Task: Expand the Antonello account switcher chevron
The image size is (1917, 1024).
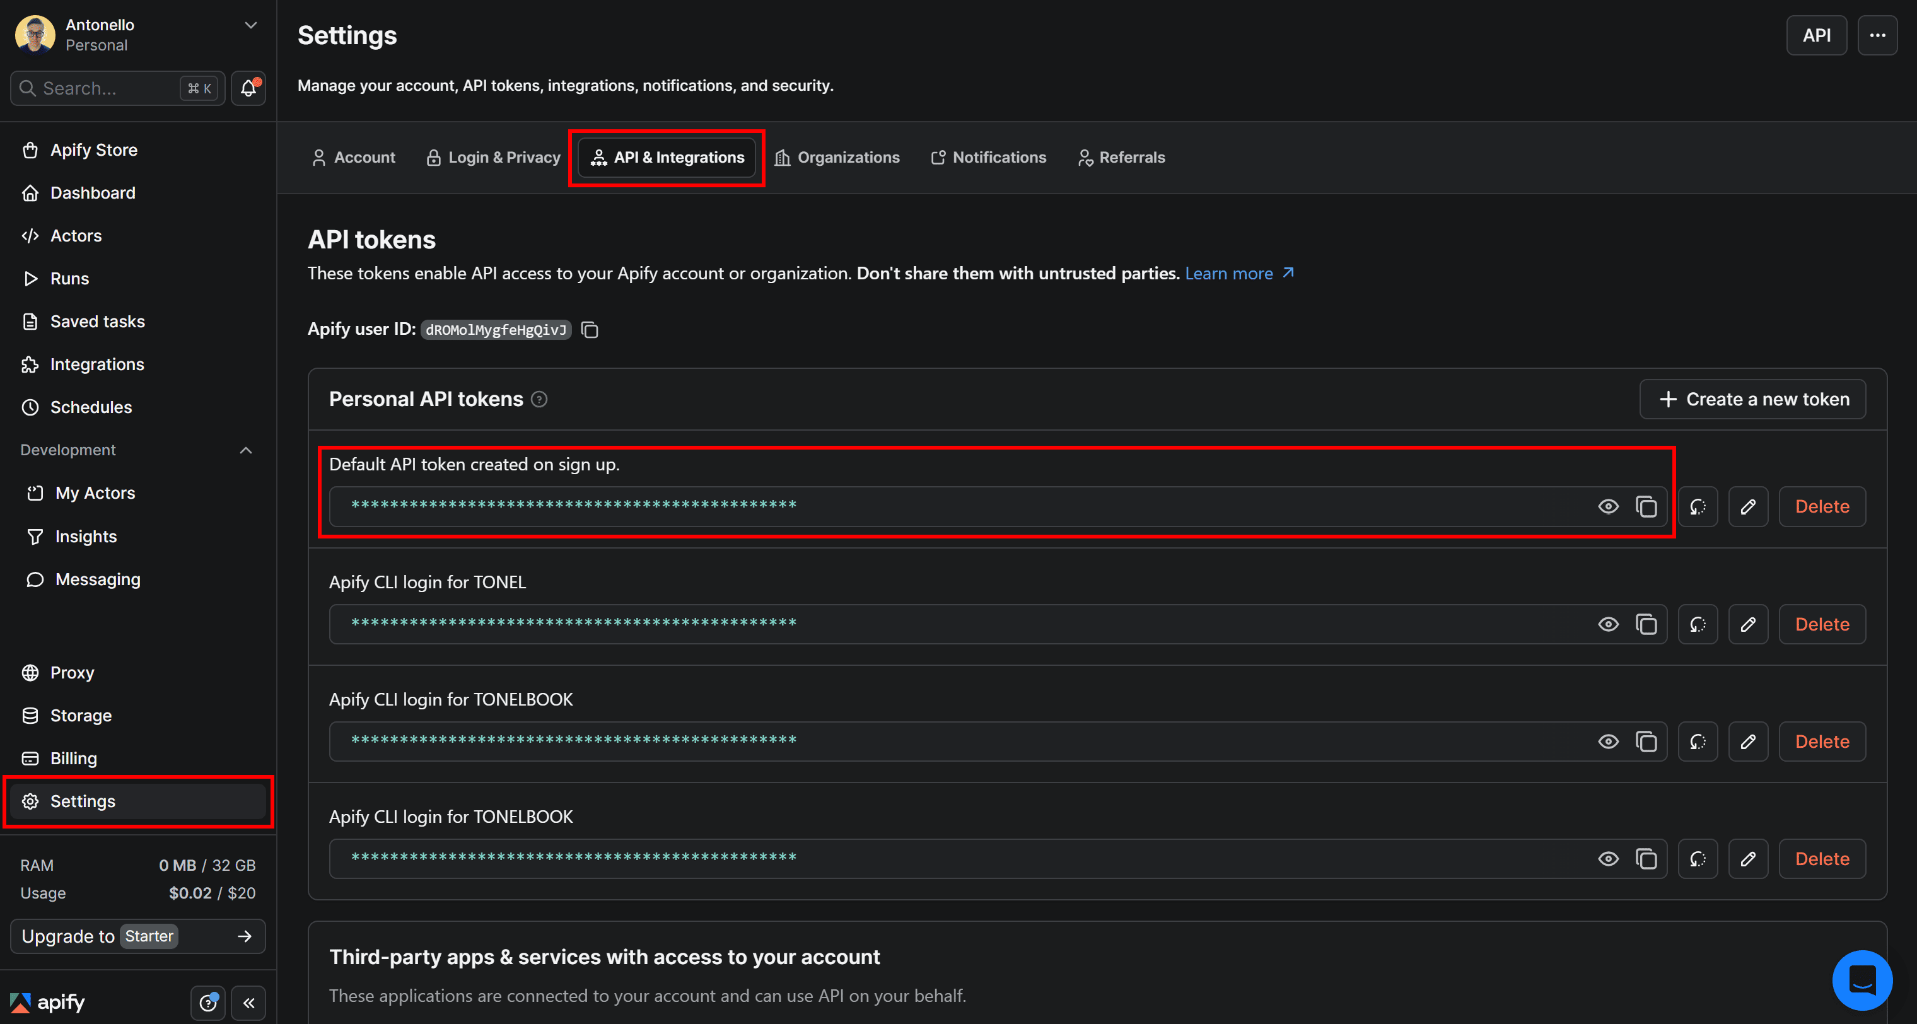Action: pos(251,25)
